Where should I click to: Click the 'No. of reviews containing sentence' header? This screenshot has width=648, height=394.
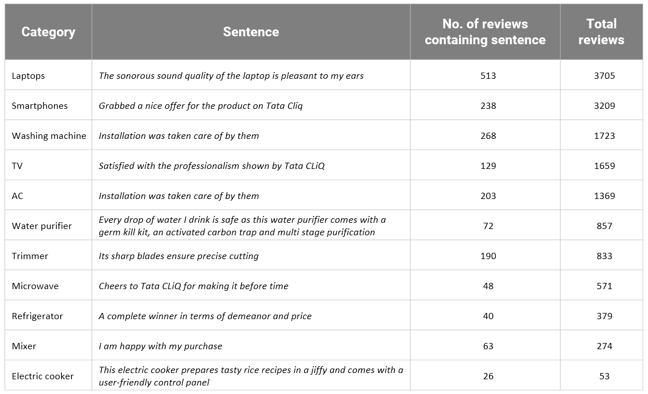485,32
